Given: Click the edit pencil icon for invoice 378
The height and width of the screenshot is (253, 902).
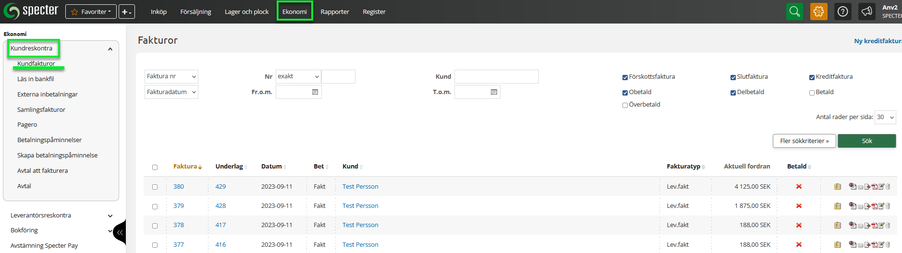Looking at the screenshot, I should (x=881, y=225).
